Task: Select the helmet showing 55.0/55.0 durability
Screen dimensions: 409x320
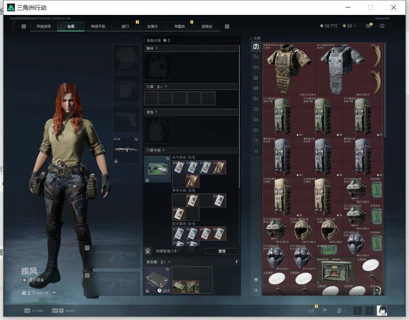Action: [x=276, y=230]
